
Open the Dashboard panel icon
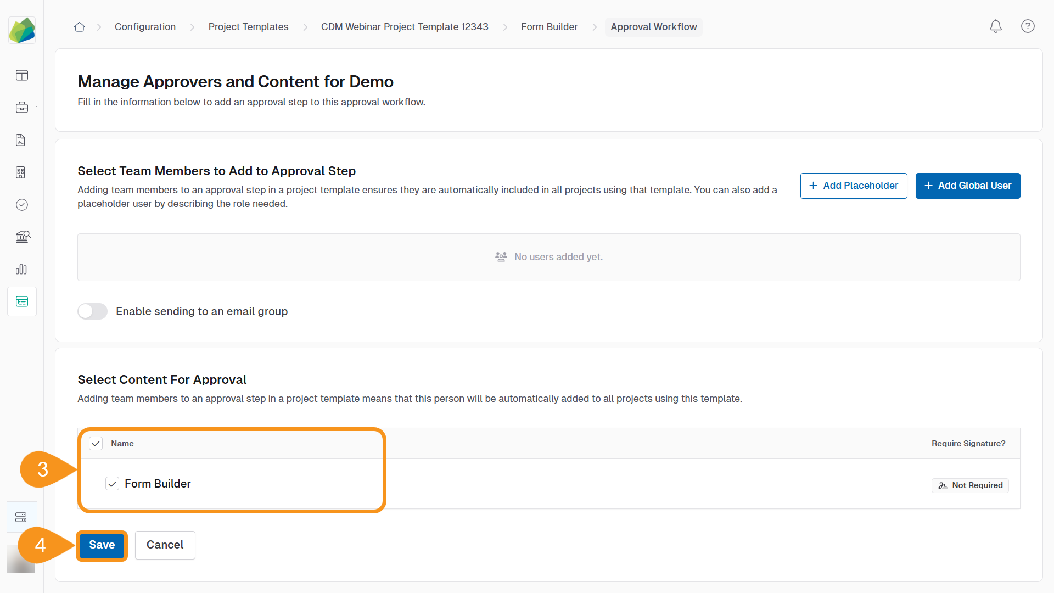tap(21, 75)
